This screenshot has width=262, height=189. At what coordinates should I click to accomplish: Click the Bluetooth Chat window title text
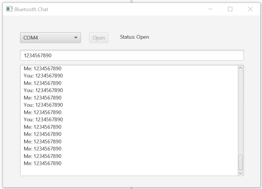pos(31,9)
